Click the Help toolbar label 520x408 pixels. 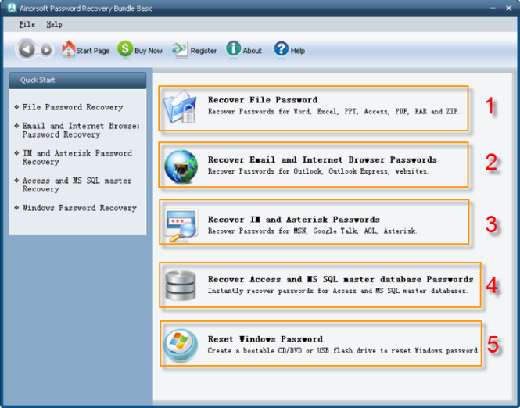(x=298, y=51)
